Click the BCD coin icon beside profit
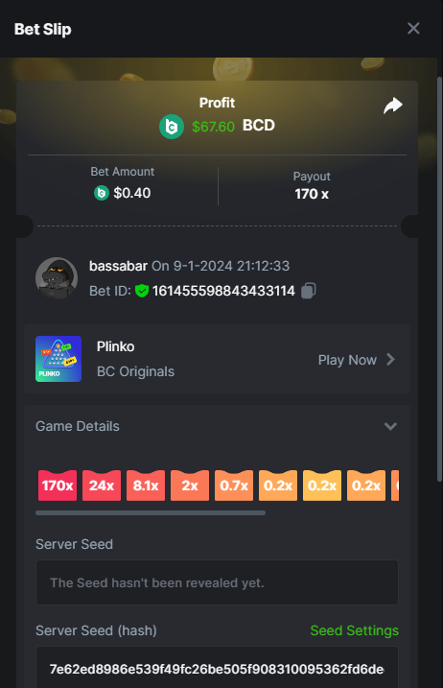The height and width of the screenshot is (688, 443). pos(172,127)
